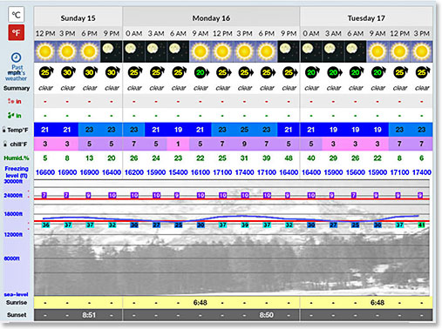This screenshot has width=442, height=329.
Task: Click the Temp°F row label
Action: click(15, 130)
